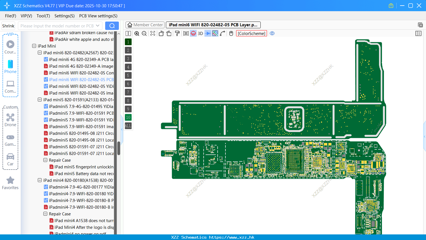Toggle the eye visibility icon in toolbar
This screenshot has height=240, width=426.
[x=272, y=33]
